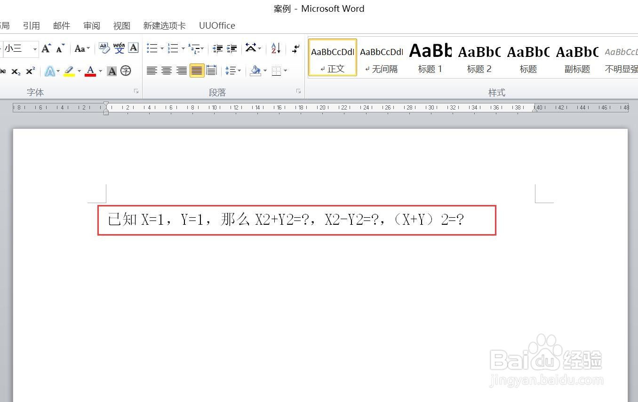This screenshot has height=402, width=638.
Task: Open the Line Spacing button
Action: [231, 71]
